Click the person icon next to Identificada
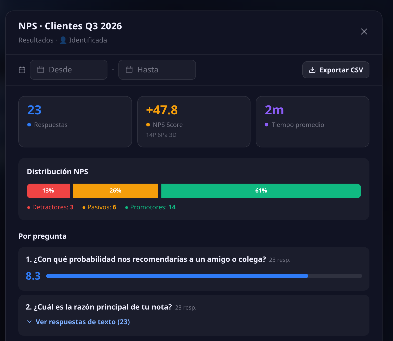 tap(63, 40)
